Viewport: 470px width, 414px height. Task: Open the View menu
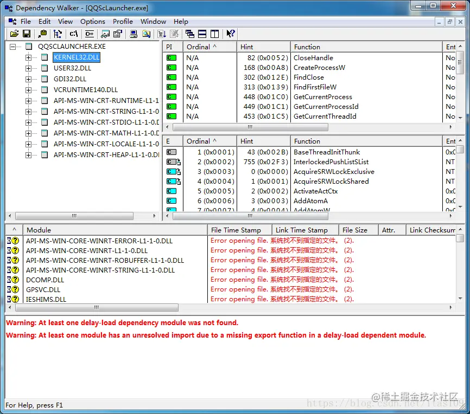point(65,22)
